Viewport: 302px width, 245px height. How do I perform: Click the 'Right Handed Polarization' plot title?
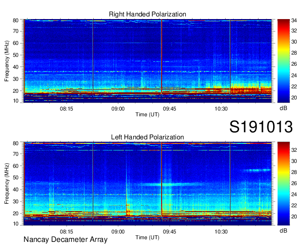point(147,14)
